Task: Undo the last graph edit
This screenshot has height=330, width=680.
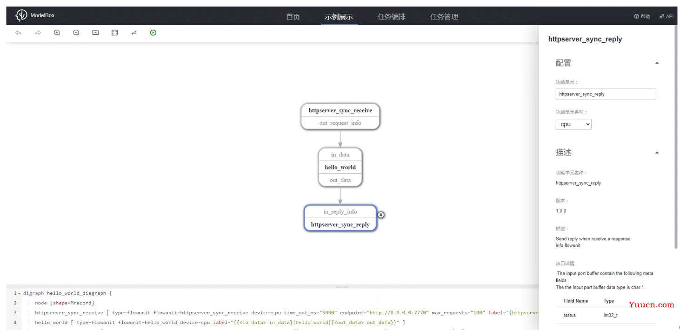Action: [x=19, y=32]
